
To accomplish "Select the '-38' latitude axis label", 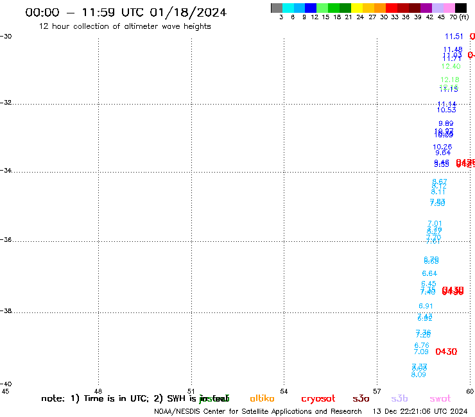I will (6, 311).
